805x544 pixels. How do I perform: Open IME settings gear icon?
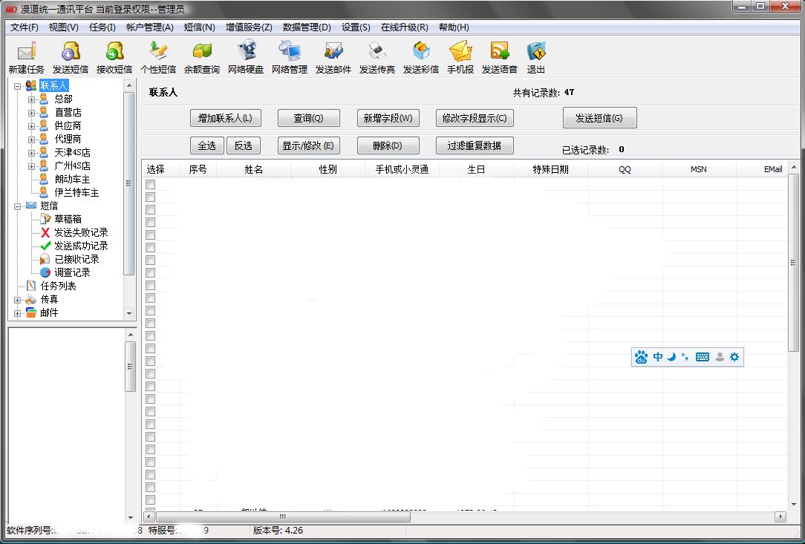coord(734,357)
